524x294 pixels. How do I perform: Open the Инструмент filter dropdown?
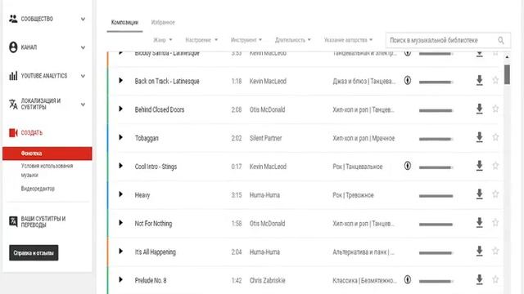tap(246, 40)
